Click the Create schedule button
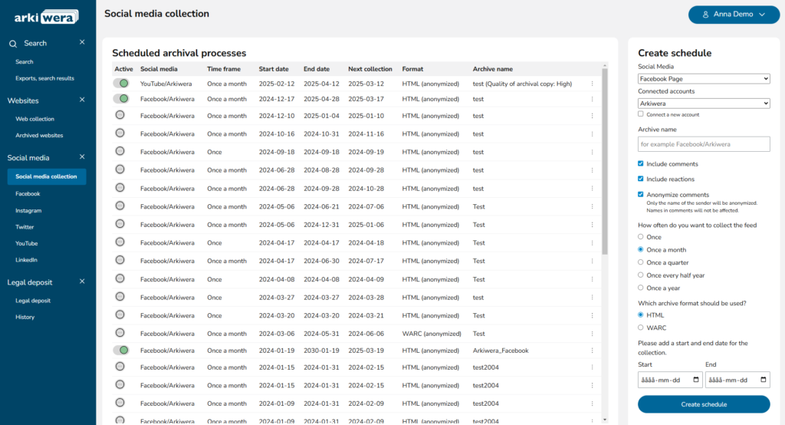The height and width of the screenshot is (425, 785). coord(704,404)
